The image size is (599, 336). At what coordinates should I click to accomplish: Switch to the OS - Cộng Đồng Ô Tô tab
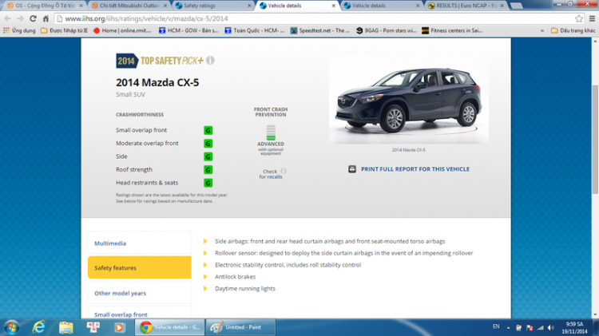point(45,6)
